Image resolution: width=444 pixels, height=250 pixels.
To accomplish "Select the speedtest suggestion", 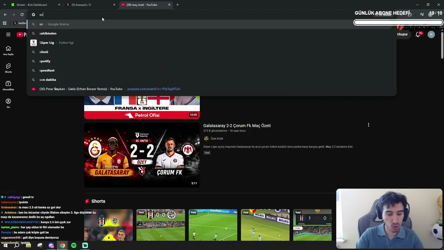I will click(212, 70).
